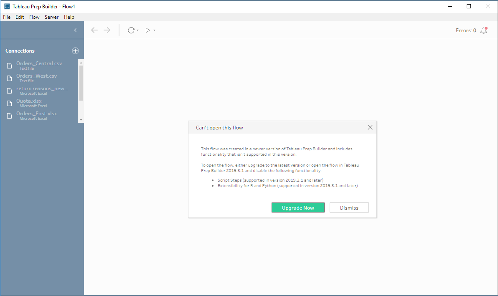Click the redo forward arrow
This screenshot has width=498, height=296.
click(x=107, y=30)
